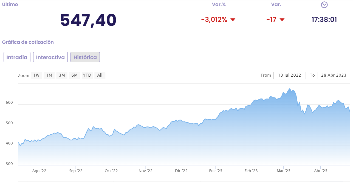Click the red down arrow beside -17
The image size is (353, 182).
click(282, 20)
